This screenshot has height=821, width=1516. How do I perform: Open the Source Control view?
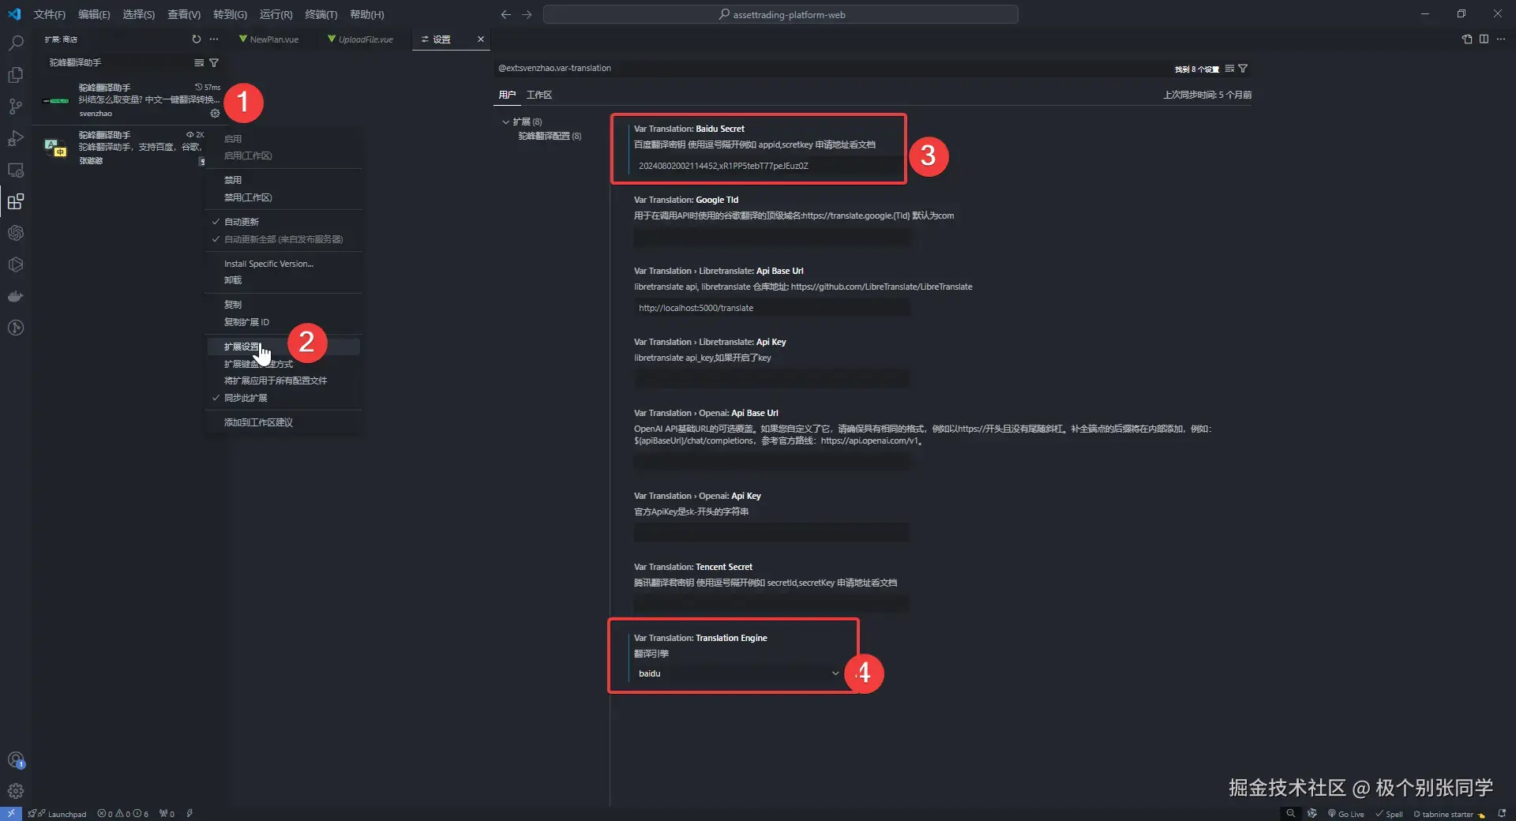tap(16, 107)
